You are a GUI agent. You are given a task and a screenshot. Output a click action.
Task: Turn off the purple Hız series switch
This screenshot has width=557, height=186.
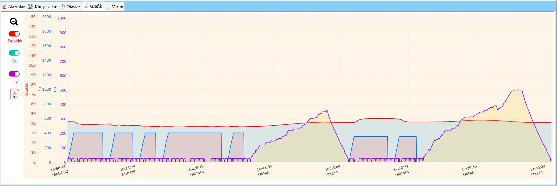(x=14, y=74)
